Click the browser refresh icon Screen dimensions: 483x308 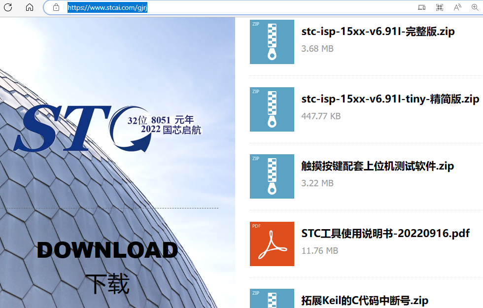(x=8, y=7)
